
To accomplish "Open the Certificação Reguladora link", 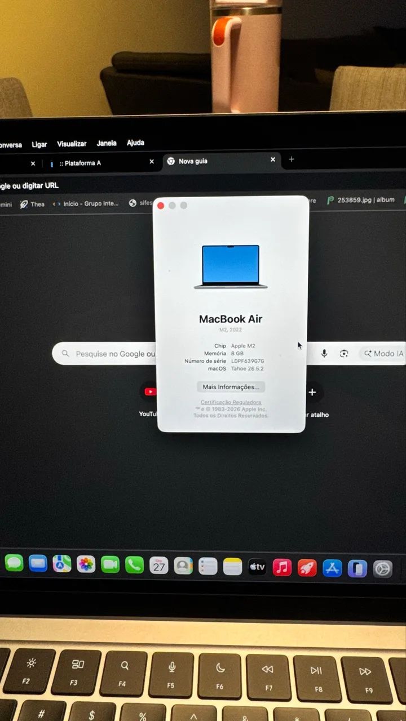I will (231, 402).
